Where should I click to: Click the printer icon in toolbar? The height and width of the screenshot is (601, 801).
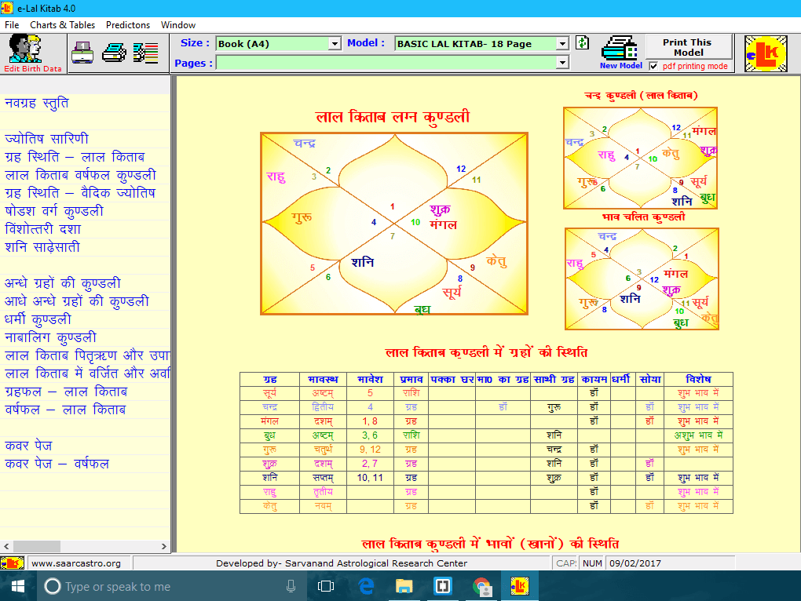click(x=114, y=53)
